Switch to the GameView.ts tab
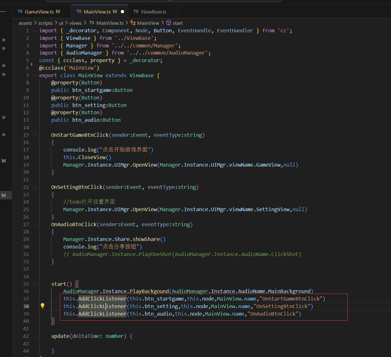 (39, 12)
